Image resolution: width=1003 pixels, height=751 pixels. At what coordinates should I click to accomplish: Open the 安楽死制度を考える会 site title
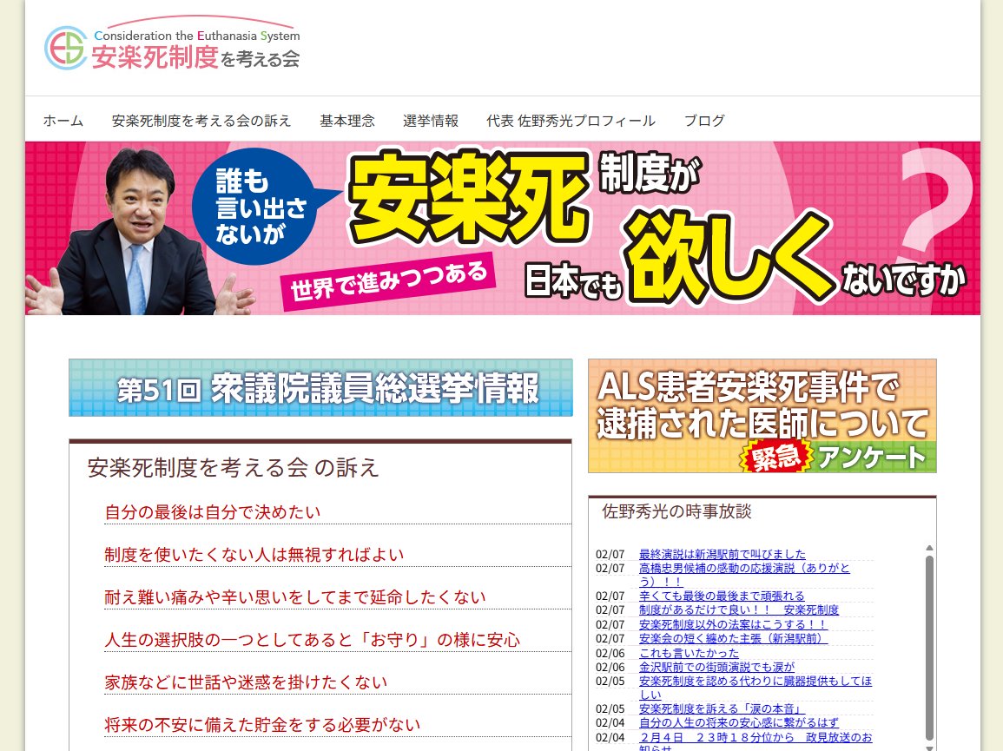(x=195, y=57)
